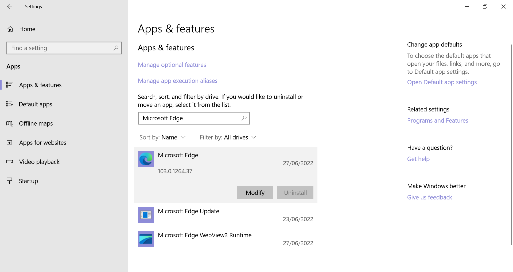This screenshot has width=513, height=272.
Task: Click magnifier icon in Find a setting box
Action: click(x=116, y=48)
